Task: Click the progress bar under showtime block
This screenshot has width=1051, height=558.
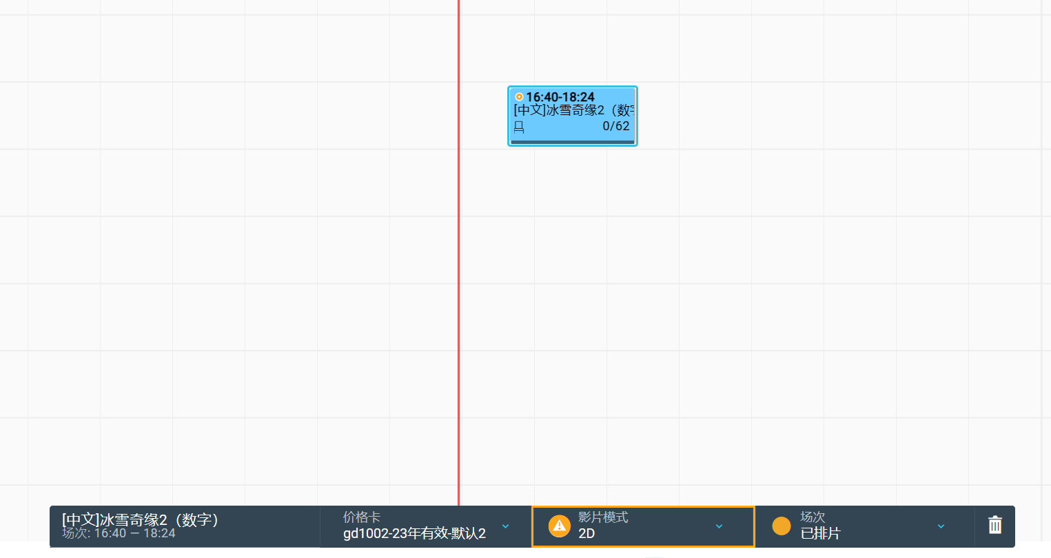Action: point(572,142)
